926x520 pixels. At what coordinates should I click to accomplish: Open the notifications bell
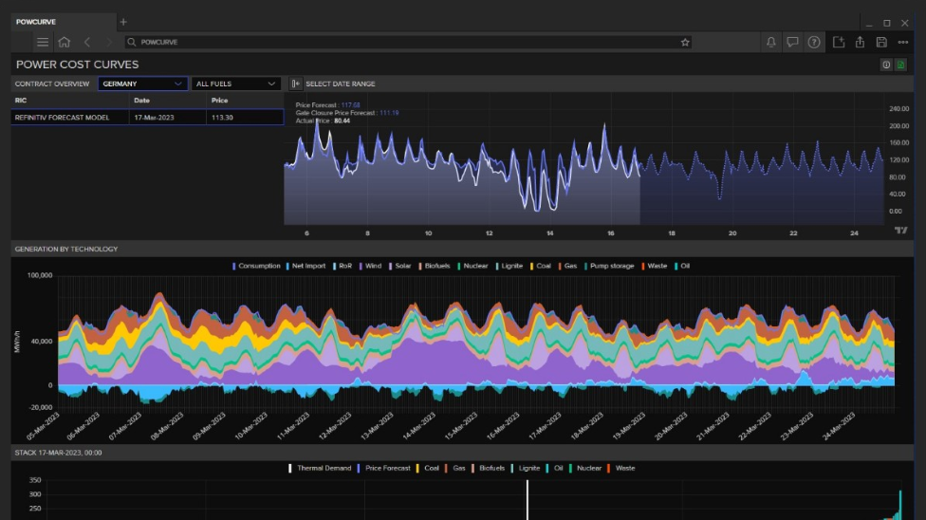771,42
